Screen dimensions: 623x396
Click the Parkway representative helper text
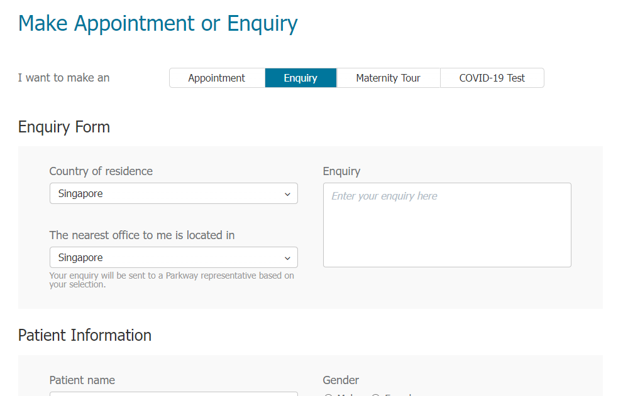click(x=171, y=280)
